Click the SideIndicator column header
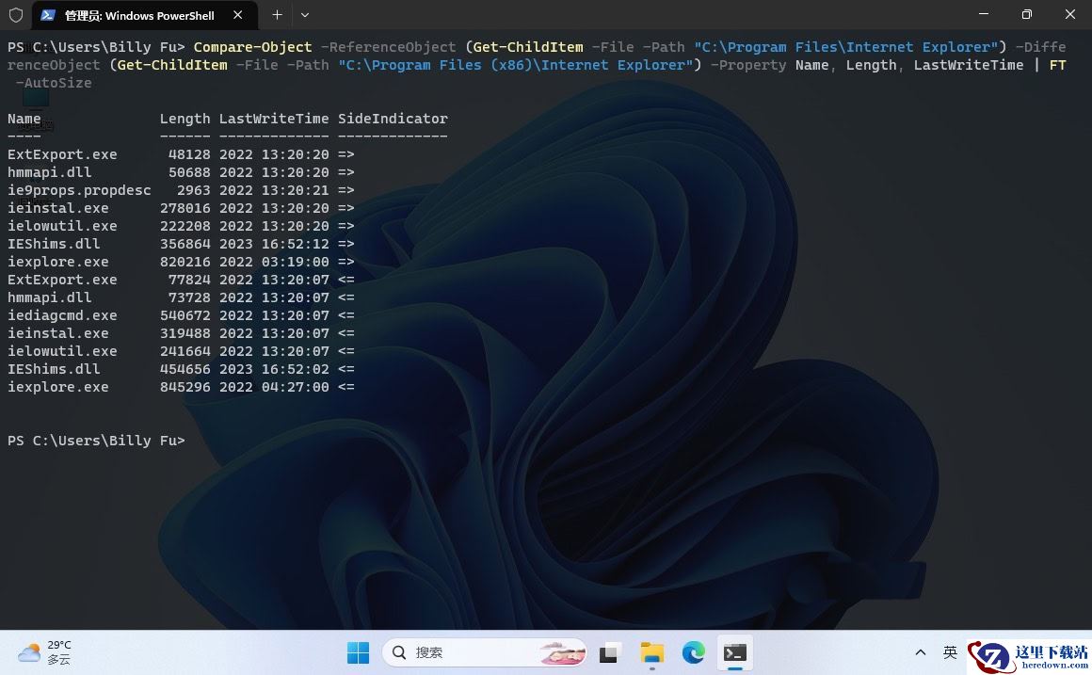1092x675 pixels. (x=393, y=119)
